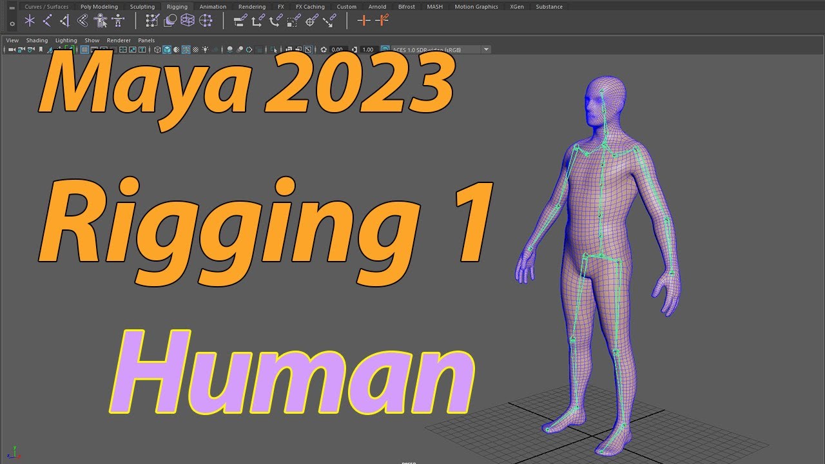This screenshot has height=464, width=825.
Task: Switch to the XGen shelf tab
Action: 517,6
